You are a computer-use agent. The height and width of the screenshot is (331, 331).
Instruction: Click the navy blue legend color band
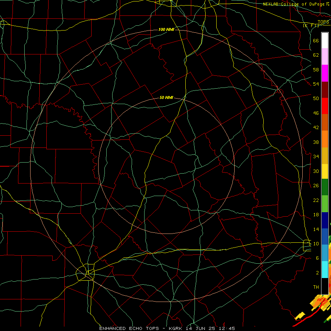[325, 220]
